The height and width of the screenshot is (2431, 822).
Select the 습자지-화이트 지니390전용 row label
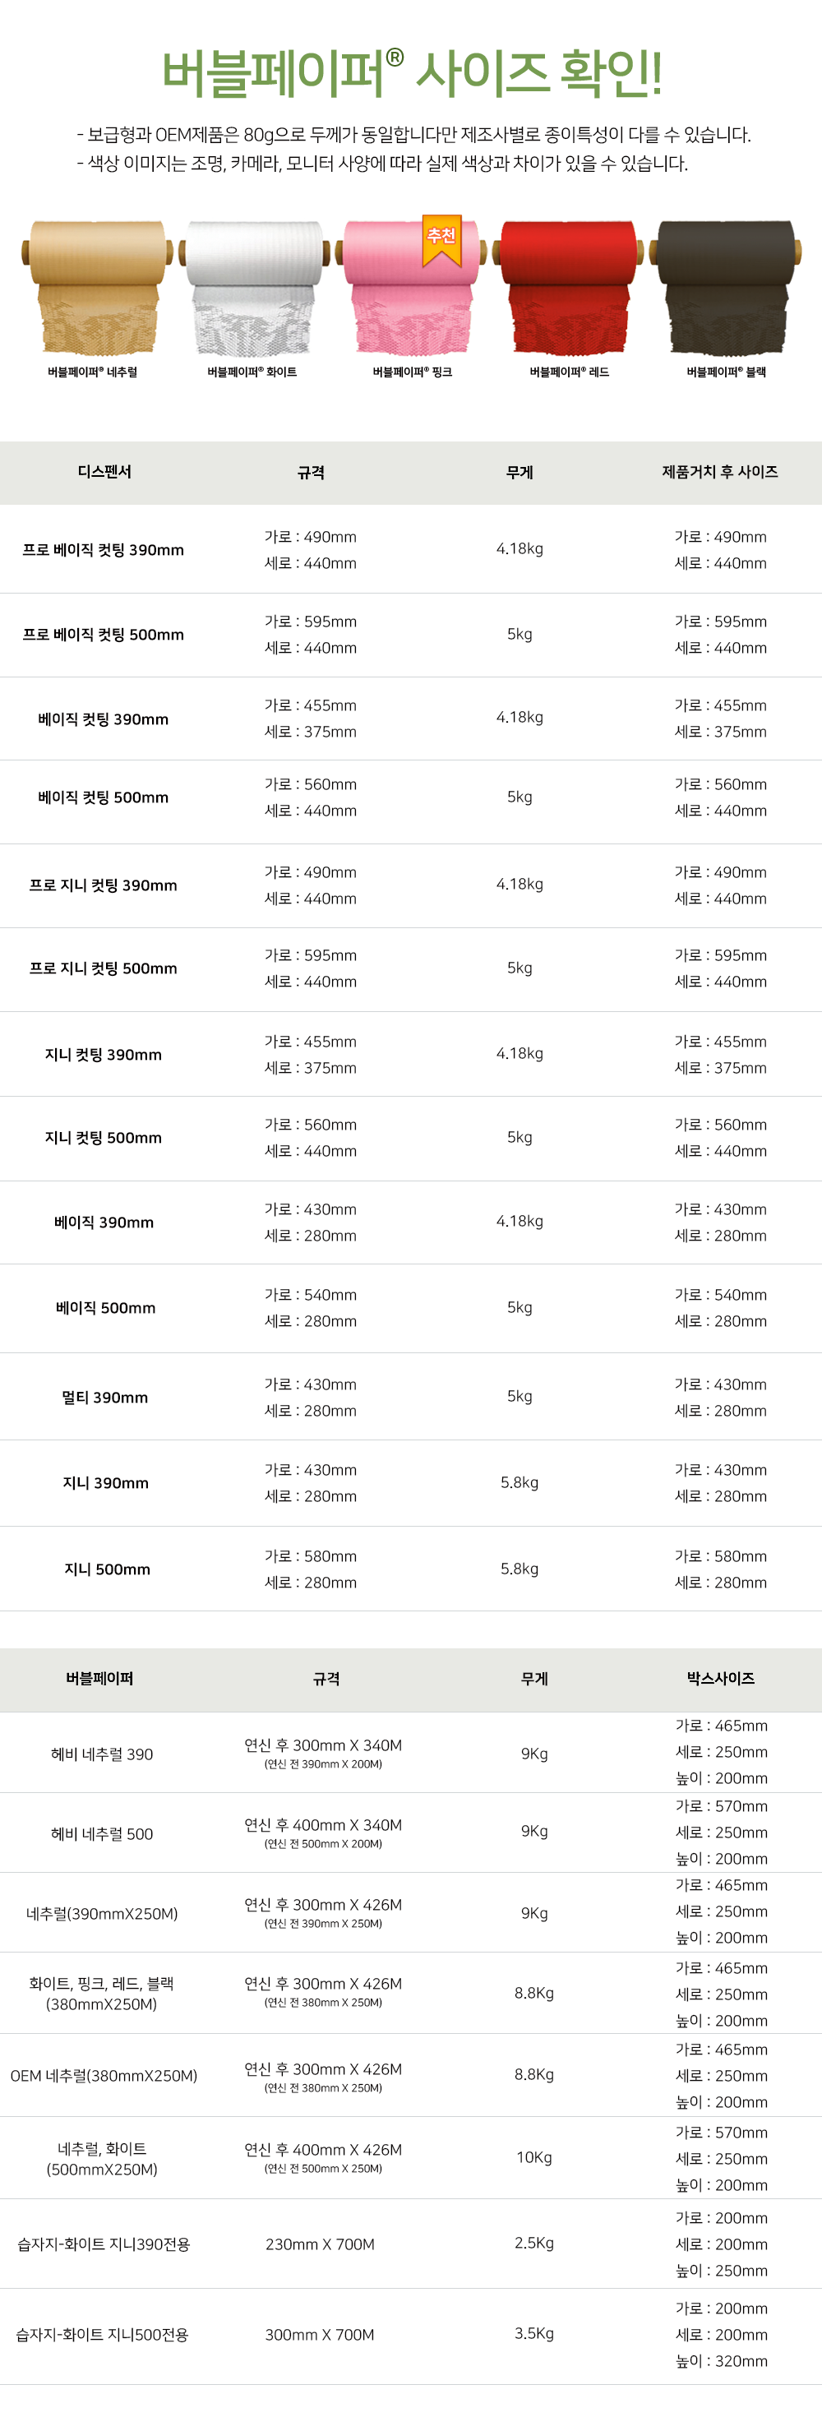(x=104, y=2244)
